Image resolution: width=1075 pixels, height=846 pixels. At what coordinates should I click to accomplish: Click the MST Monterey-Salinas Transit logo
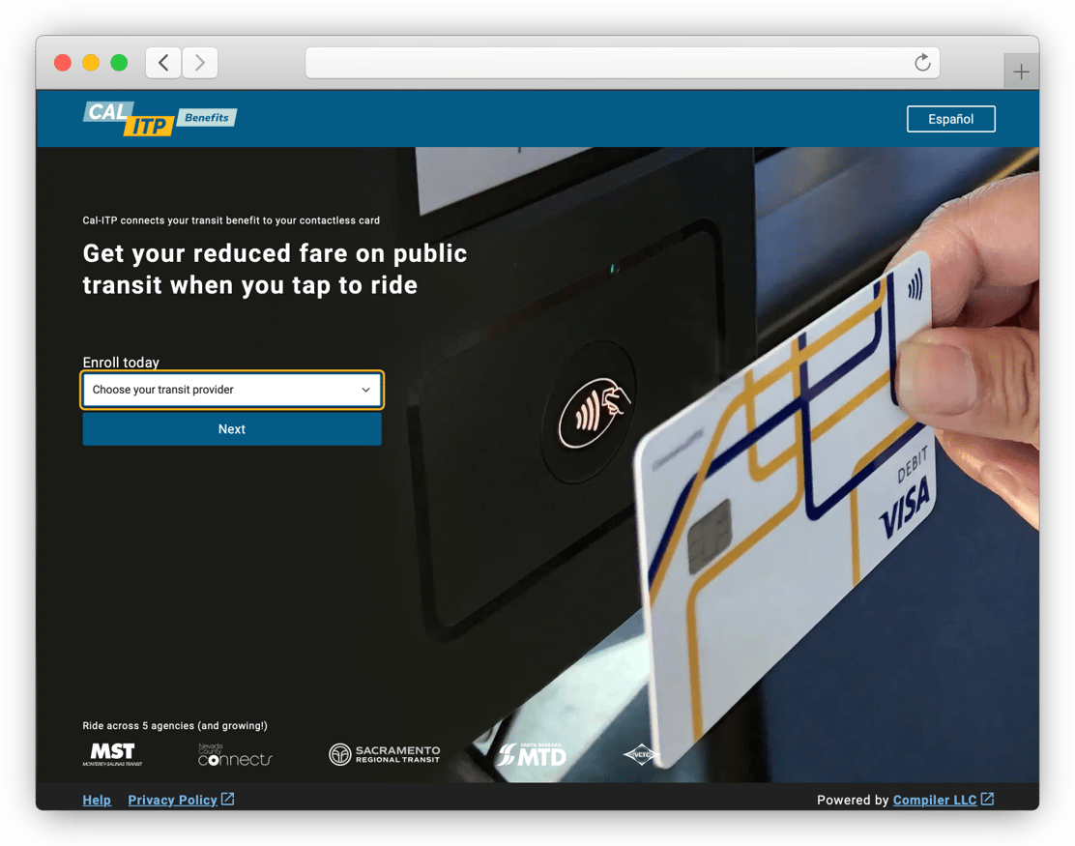point(112,754)
